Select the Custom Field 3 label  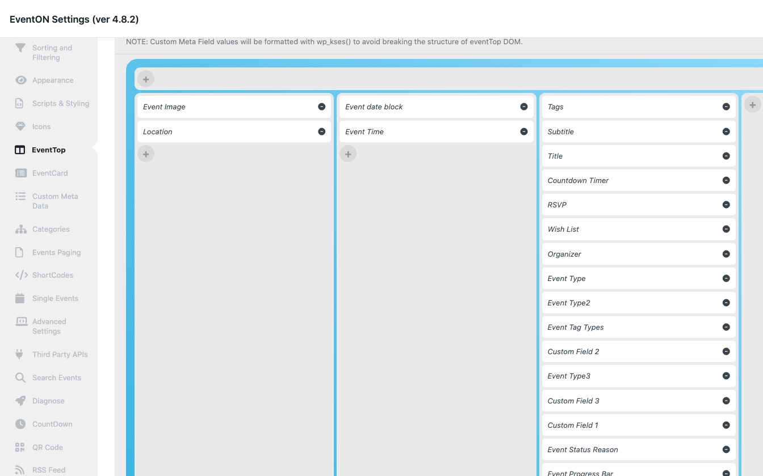click(x=573, y=401)
